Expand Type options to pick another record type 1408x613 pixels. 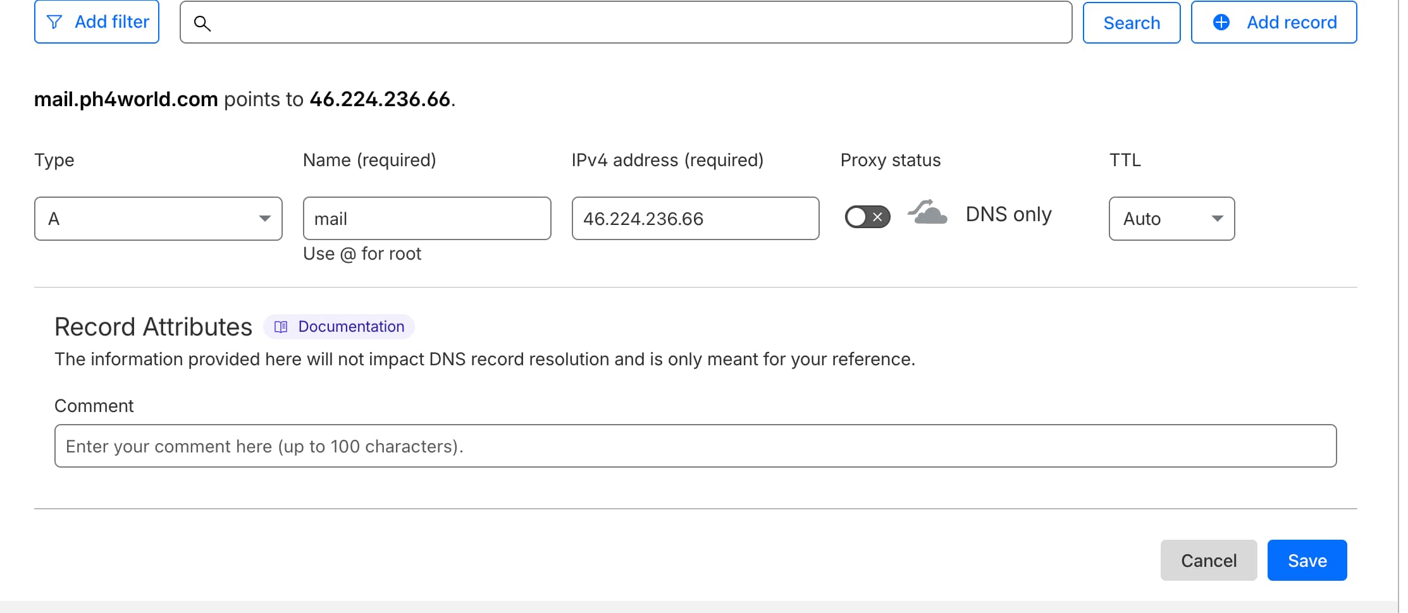(x=157, y=219)
